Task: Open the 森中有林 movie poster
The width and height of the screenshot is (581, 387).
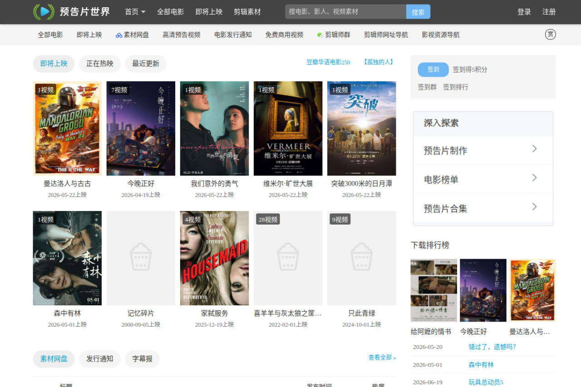Action: 67,258
